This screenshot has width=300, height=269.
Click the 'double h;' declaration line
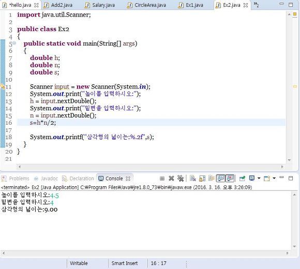click(x=45, y=58)
